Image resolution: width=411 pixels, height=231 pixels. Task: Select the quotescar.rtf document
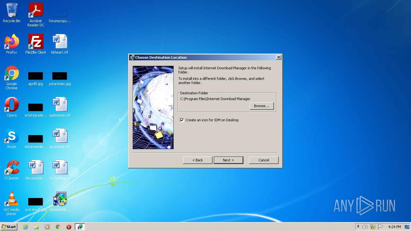tap(60, 139)
